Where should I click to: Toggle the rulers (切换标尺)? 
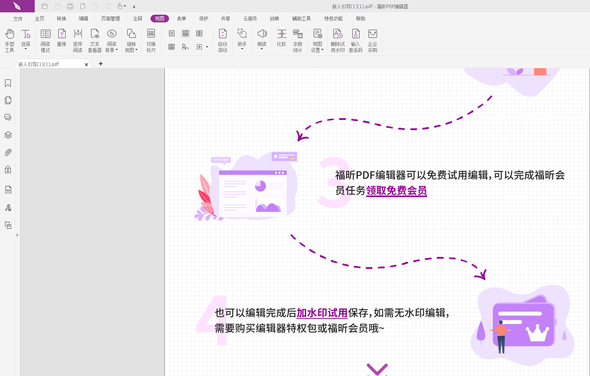pos(151,40)
